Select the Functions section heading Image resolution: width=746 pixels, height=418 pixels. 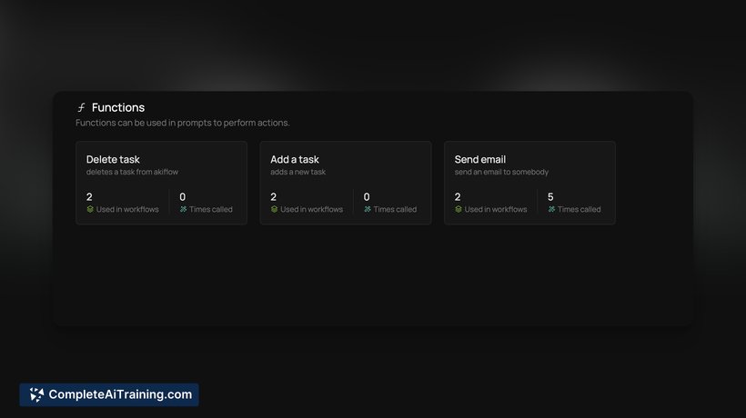[118, 107]
